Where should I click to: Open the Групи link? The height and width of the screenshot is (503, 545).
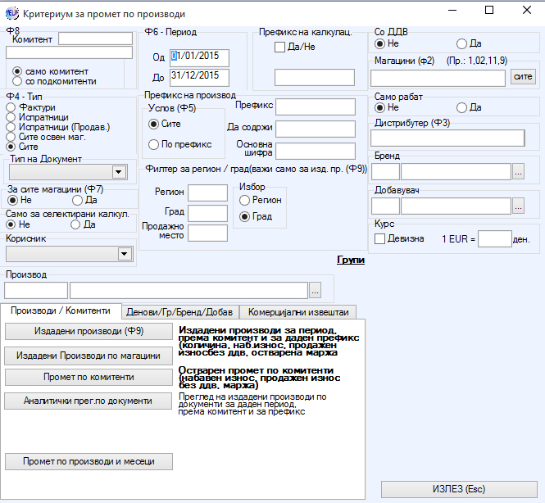click(x=351, y=260)
